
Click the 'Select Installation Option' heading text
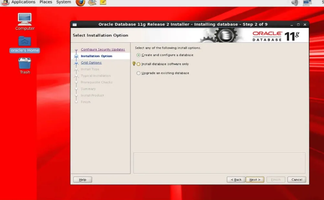101,35
